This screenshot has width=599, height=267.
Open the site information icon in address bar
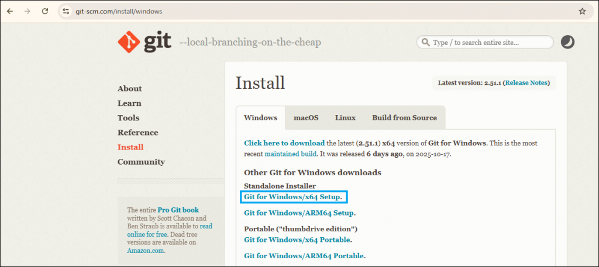pos(66,11)
